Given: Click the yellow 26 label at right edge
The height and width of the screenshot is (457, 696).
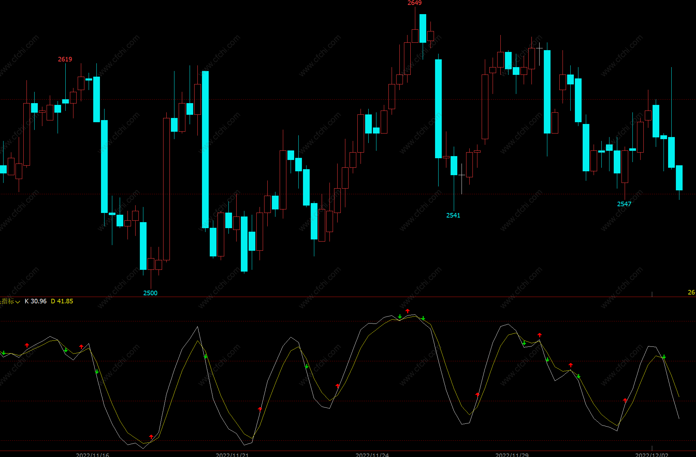Looking at the screenshot, I should tap(691, 292).
